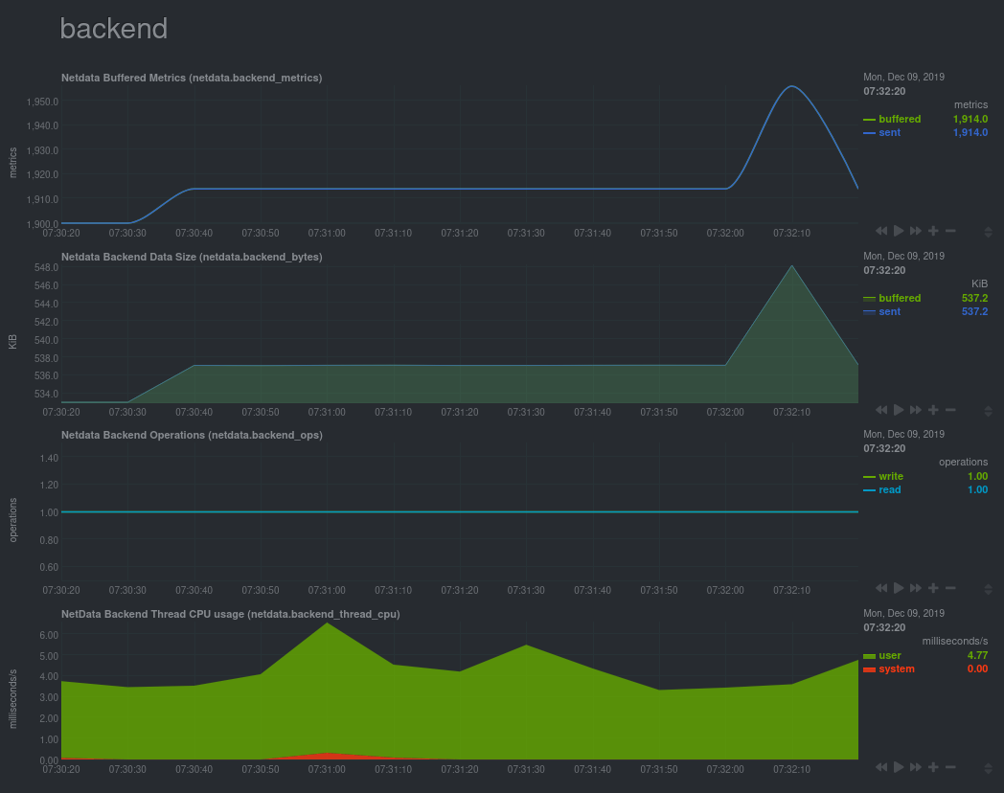This screenshot has width=1004, height=793.
Task: Grab resize handle of Backend Operations chart
Action: tap(988, 589)
